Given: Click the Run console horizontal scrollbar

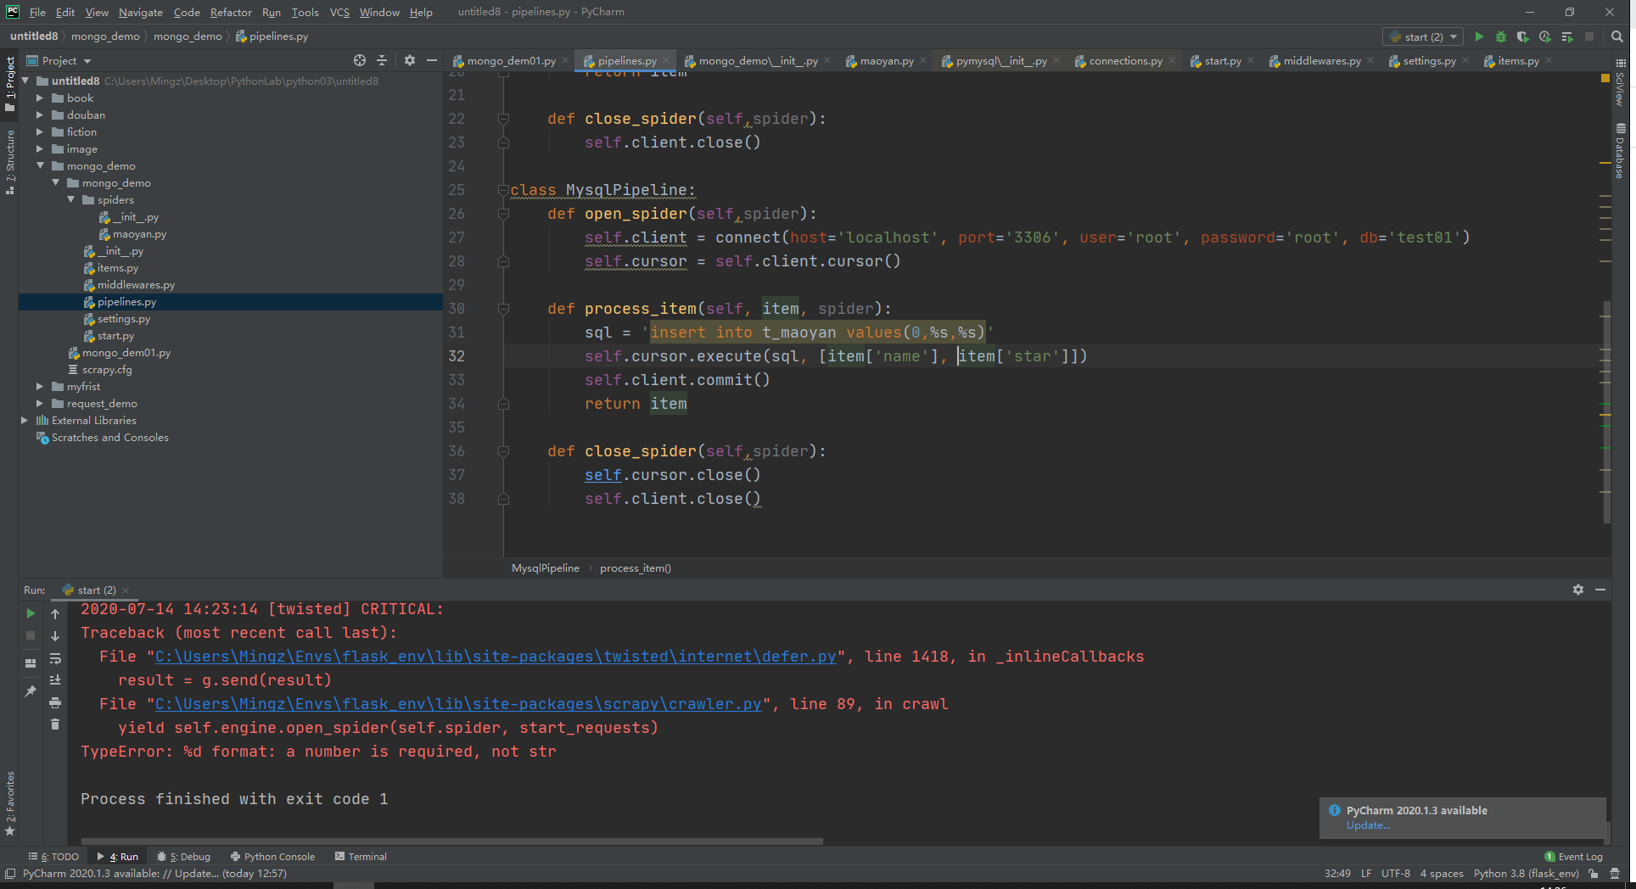Looking at the screenshot, I should (451, 841).
